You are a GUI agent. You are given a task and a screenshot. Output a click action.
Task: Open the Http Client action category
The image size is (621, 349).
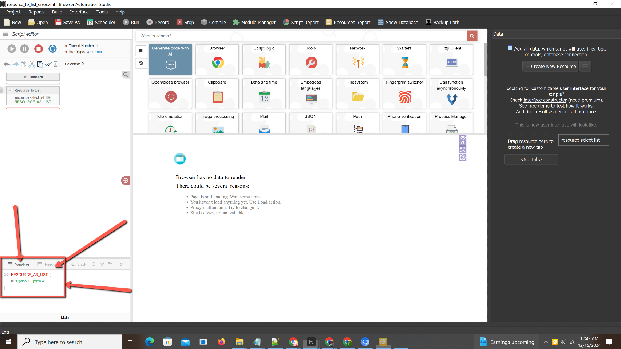[x=451, y=60]
